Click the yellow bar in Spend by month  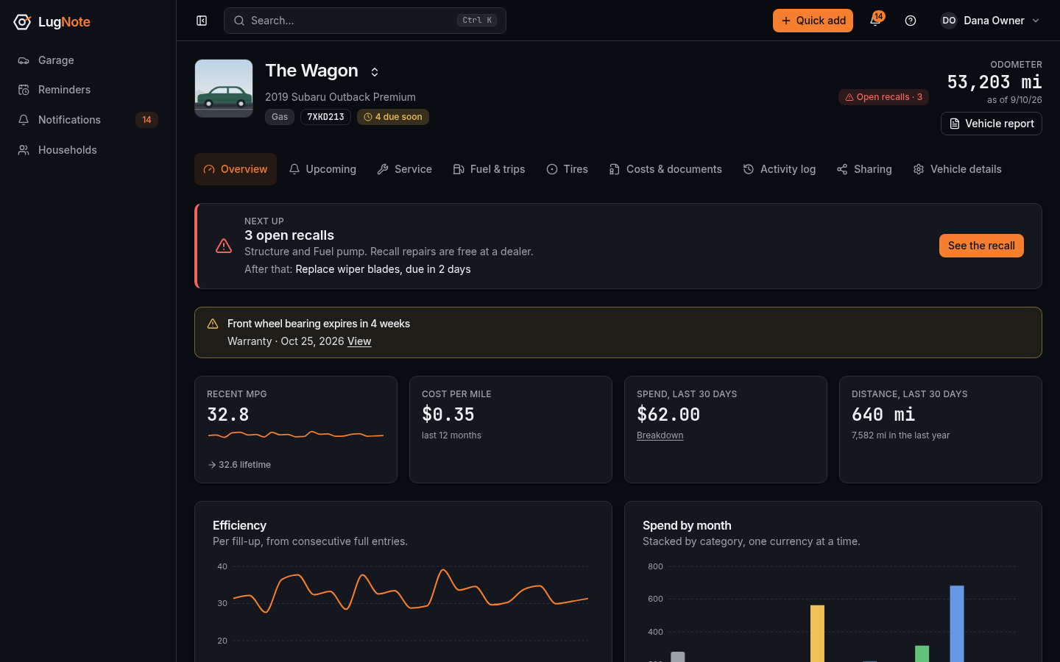[817, 633]
